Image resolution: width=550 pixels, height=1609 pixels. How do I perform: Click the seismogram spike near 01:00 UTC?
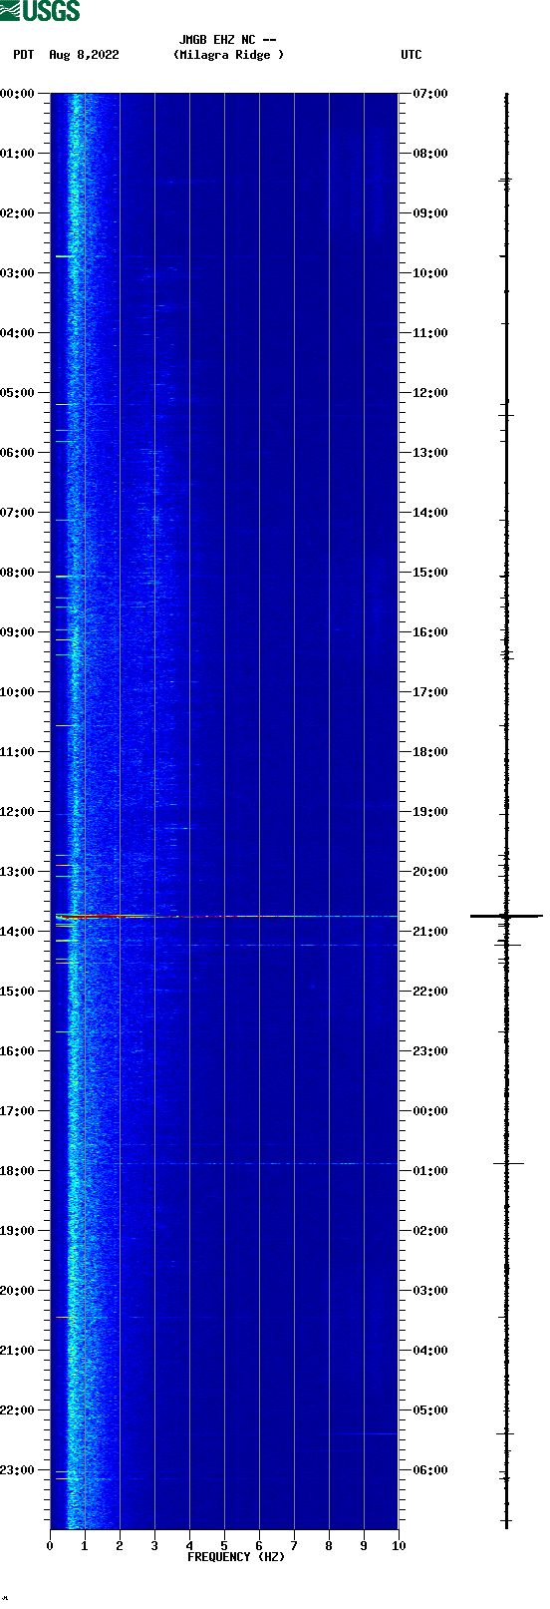pos(508,1163)
